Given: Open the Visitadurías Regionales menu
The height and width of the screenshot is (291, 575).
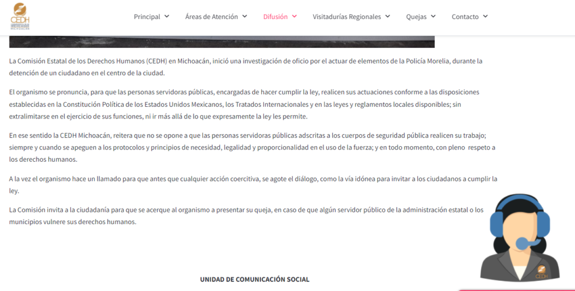Looking at the screenshot, I should [x=346, y=17].
